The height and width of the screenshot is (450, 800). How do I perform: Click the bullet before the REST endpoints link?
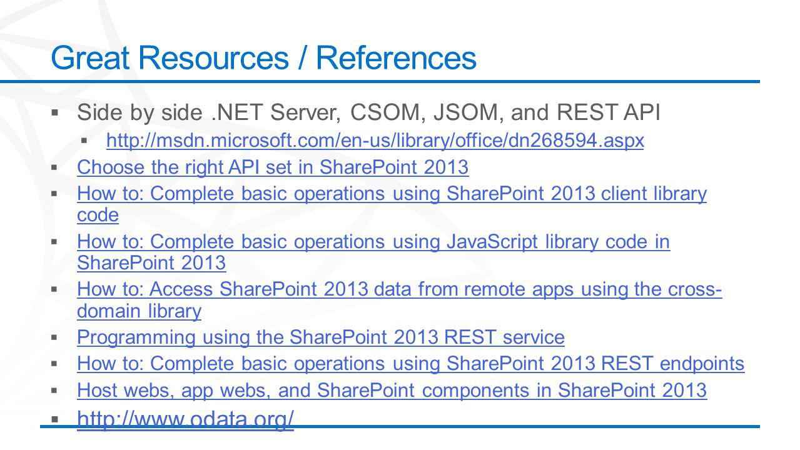(x=56, y=364)
